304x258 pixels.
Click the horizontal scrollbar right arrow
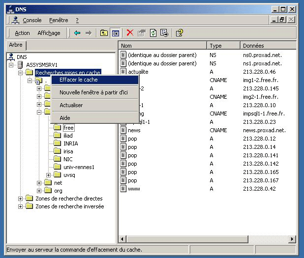coord(292,239)
